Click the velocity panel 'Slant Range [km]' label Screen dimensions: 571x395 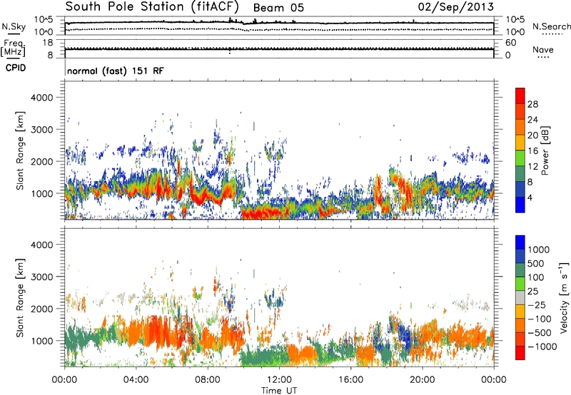(x=20, y=297)
